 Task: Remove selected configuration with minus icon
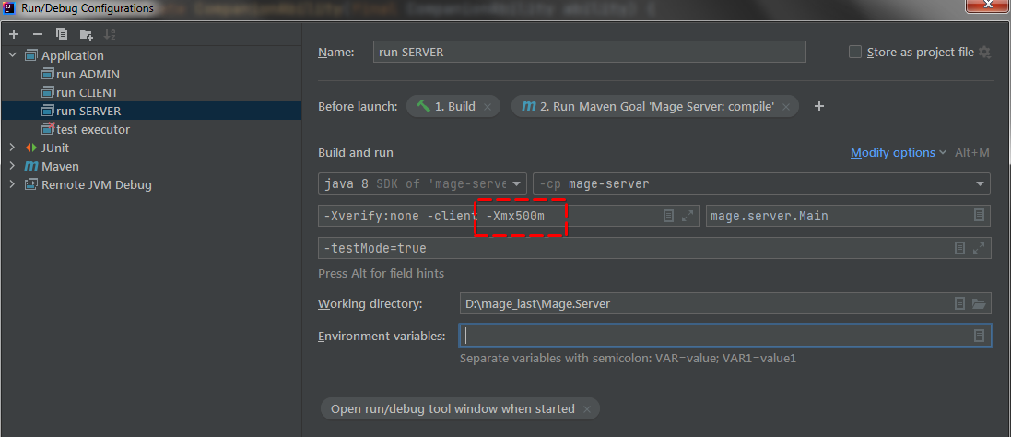tap(38, 34)
